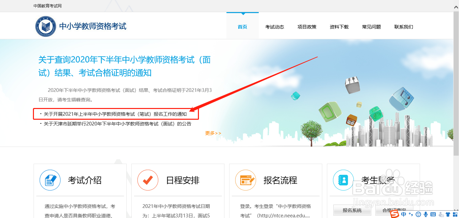Open the emoji panel on Sogou toolbar

[419, 214]
